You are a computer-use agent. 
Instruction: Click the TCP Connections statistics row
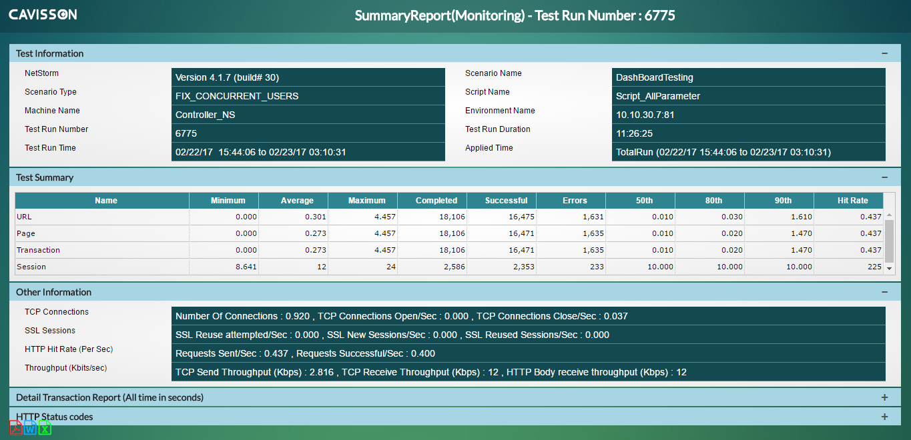tap(529, 316)
